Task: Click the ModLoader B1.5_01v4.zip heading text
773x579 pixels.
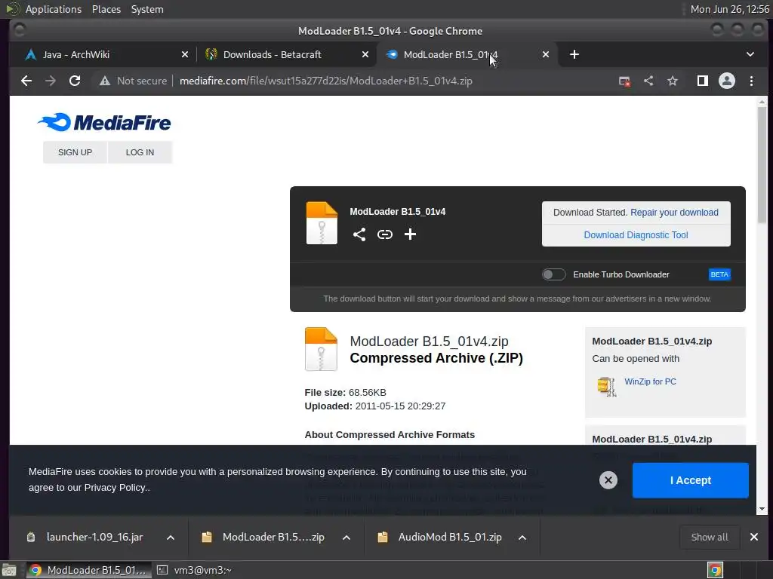Action: [x=429, y=342]
